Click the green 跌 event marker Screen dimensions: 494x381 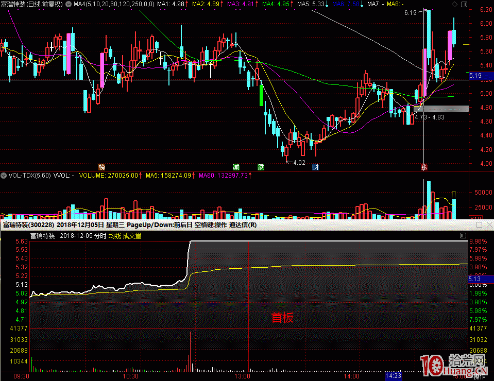(x=261, y=167)
